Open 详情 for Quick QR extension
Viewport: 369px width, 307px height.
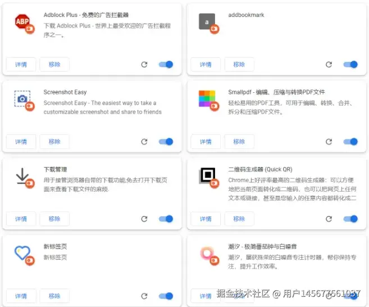206,219
